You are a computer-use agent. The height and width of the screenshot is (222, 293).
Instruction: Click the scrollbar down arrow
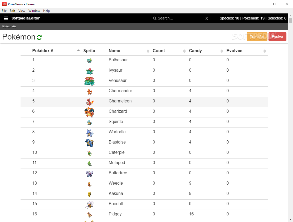[290, 220]
